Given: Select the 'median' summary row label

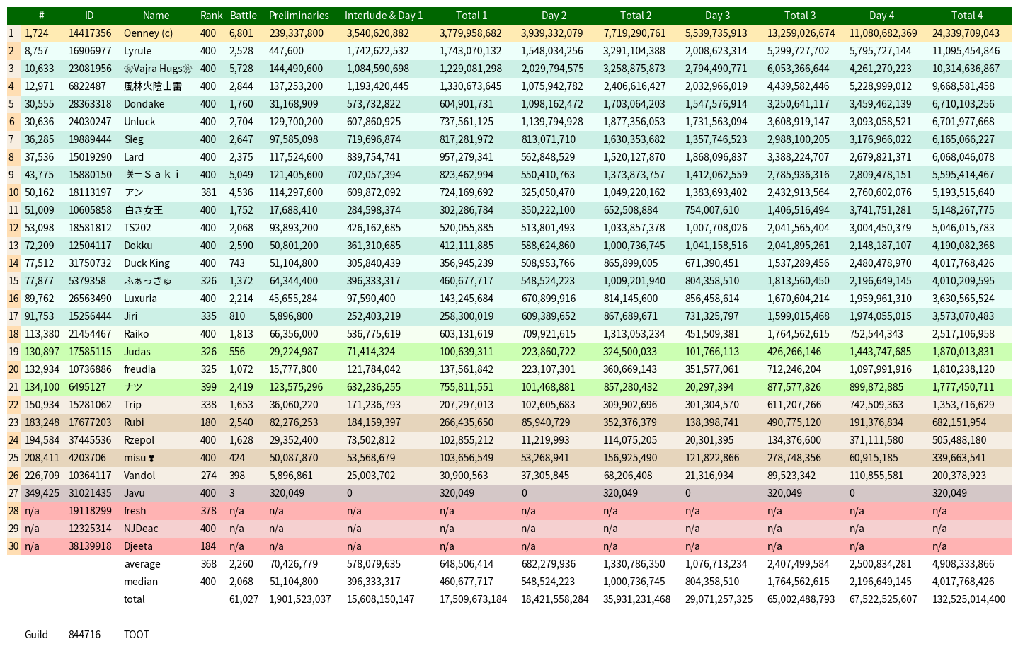Looking at the screenshot, I should pyautogui.click(x=141, y=582).
